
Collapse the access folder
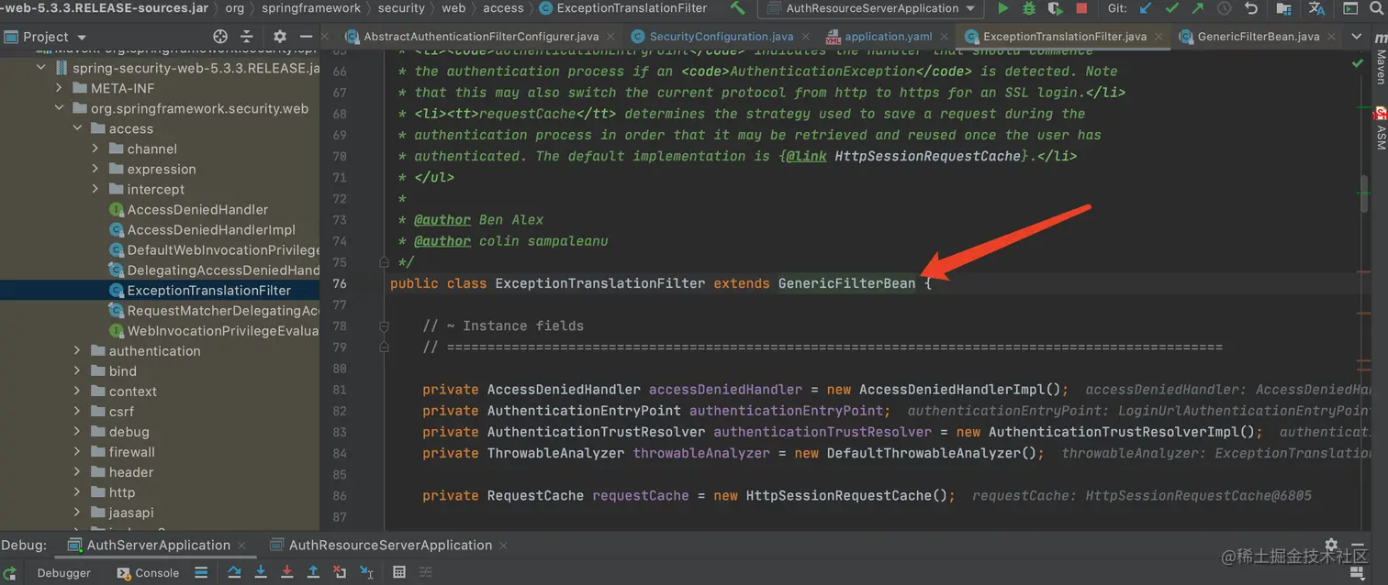click(x=78, y=128)
